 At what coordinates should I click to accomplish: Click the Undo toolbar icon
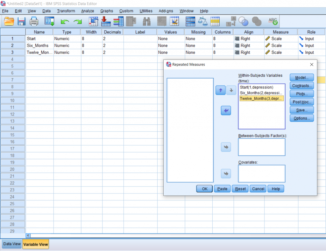point(65,21)
